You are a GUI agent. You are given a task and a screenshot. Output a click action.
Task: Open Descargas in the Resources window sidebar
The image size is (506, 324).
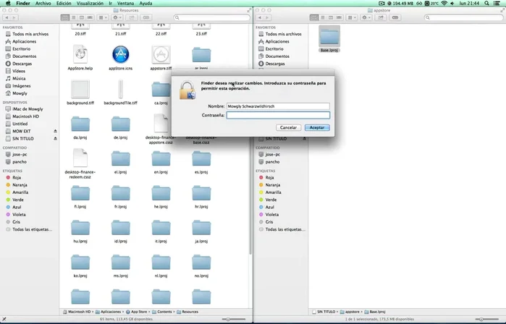[22, 64]
